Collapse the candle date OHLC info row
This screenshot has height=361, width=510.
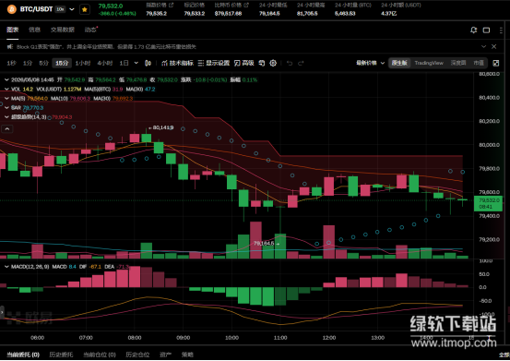coord(6,79)
